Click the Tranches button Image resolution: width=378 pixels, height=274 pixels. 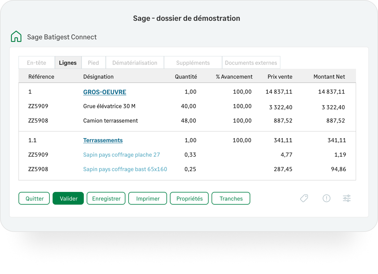pyautogui.click(x=231, y=198)
